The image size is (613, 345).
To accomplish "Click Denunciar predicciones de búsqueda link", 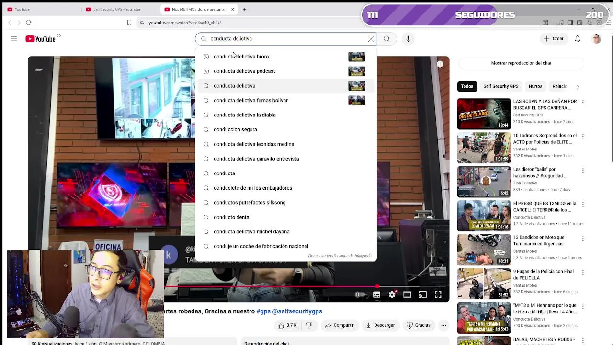I will point(340,256).
